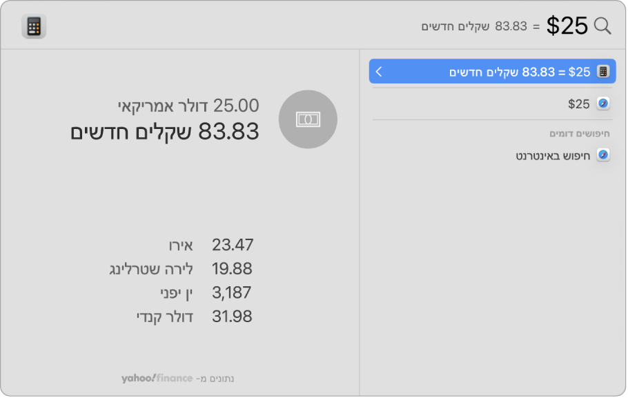The height and width of the screenshot is (398, 628).
Task: Click the Safari compass icon beside $25 suggestion
Action: [x=603, y=103]
